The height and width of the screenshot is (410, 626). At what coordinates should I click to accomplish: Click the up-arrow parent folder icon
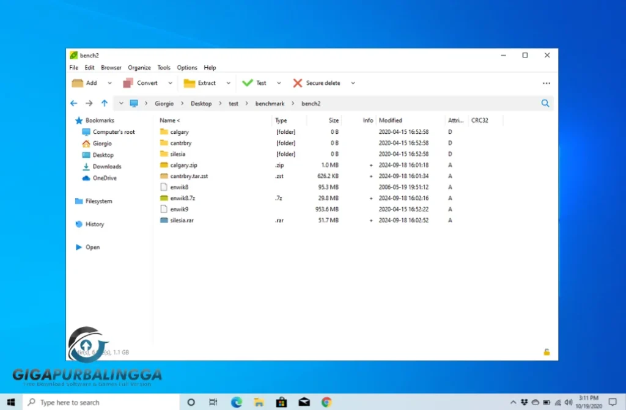click(105, 104)
